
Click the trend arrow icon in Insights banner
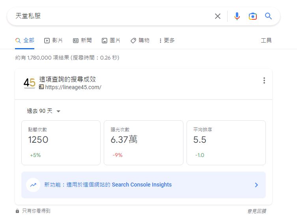[x=34, y=185]
